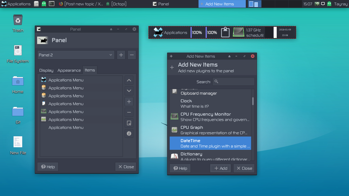349x196 pixels.
Task: Launch the terminal emulator from top panel
Action: (52, 4)
